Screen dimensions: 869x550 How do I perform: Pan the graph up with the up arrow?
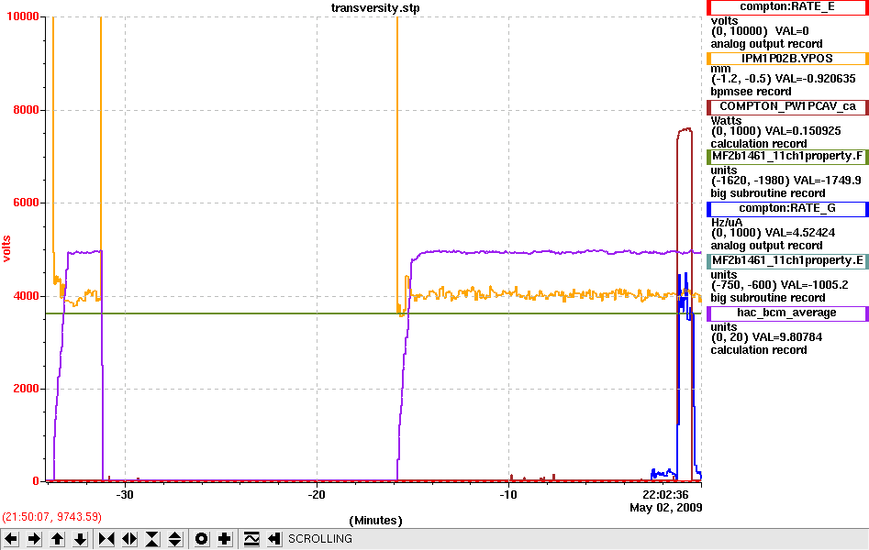(x=57, y=539)
